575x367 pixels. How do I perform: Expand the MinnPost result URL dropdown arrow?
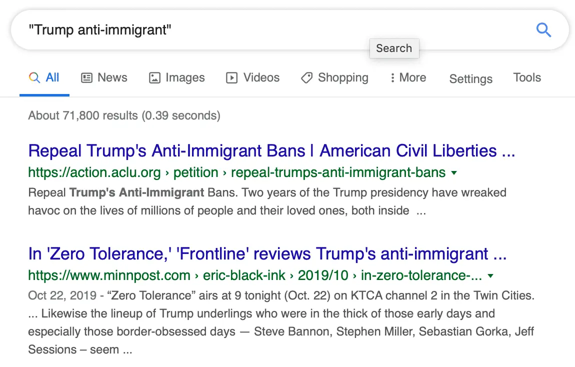tap(490, 275)
